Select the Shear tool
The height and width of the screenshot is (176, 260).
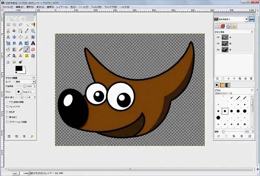[x=14, y=43]
